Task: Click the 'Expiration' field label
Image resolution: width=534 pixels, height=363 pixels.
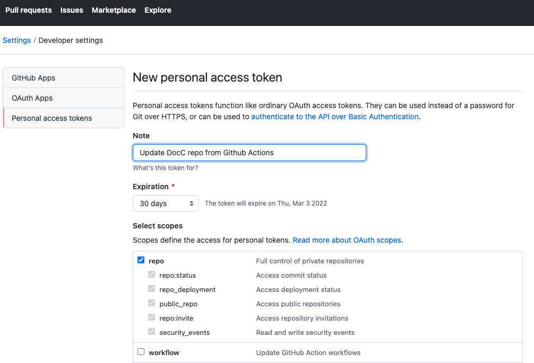Action: coord(151,187)
